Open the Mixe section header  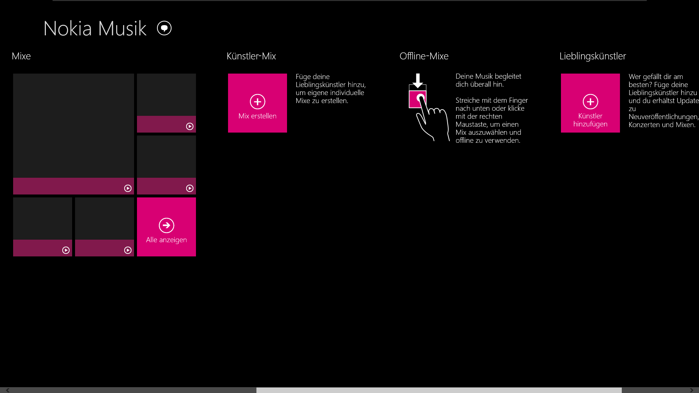point(21,56)
